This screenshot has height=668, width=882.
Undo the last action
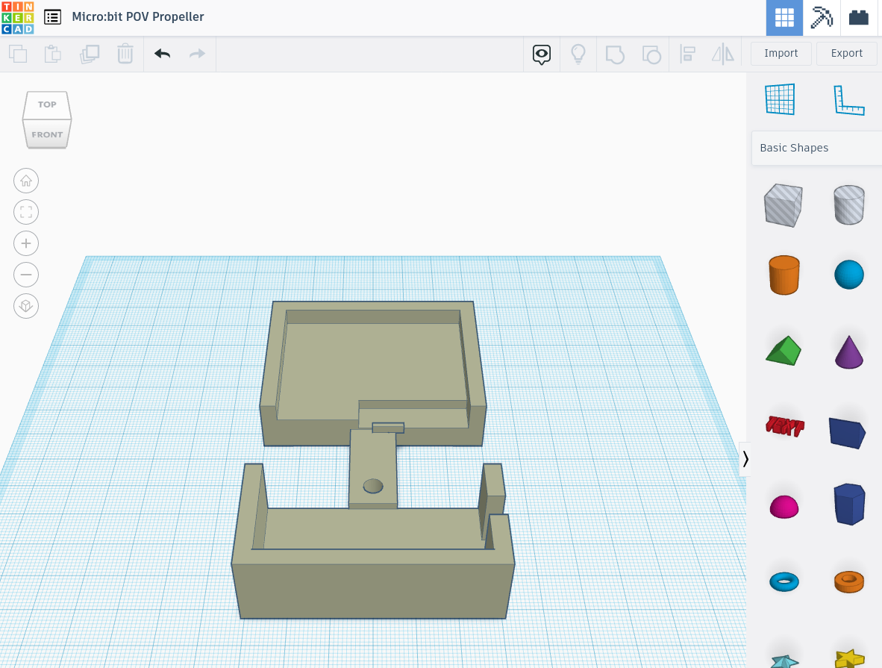[x=162, y=54]
